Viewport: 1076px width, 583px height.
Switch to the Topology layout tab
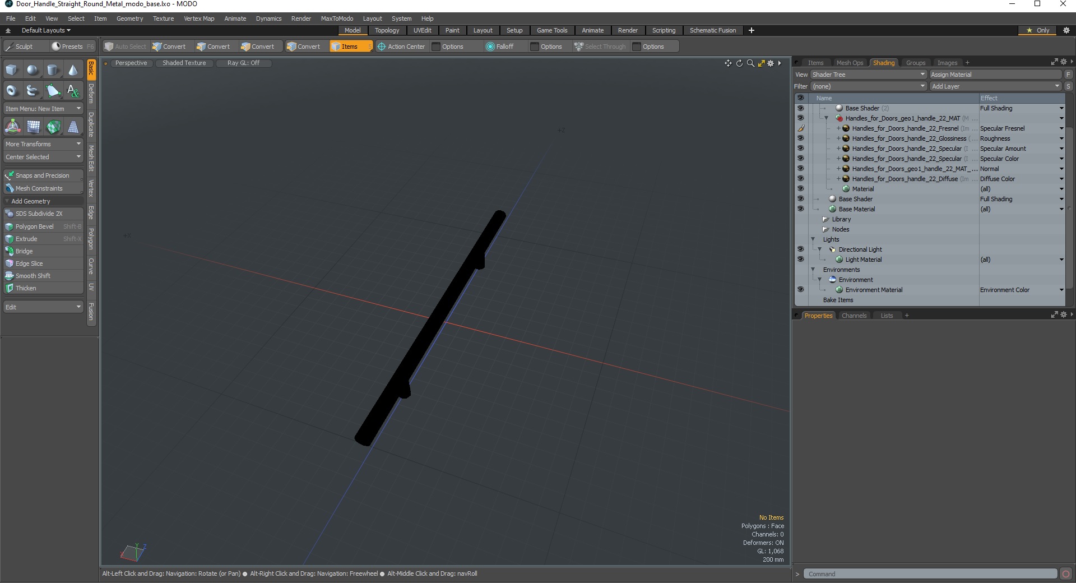(x=387, y=30)
